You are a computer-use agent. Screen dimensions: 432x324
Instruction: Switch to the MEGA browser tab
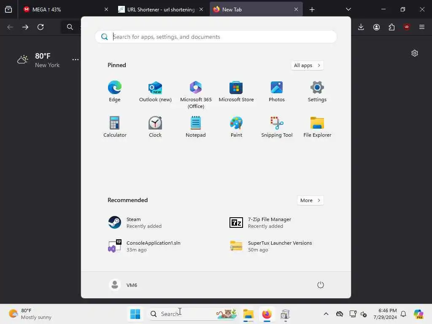coord(65,9)
